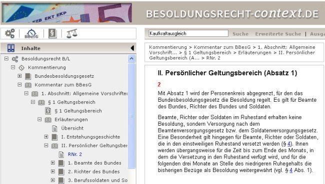Click book icon beside I. Entstehungsgeschichte
325x184 pixels.
tap(54, 137)
